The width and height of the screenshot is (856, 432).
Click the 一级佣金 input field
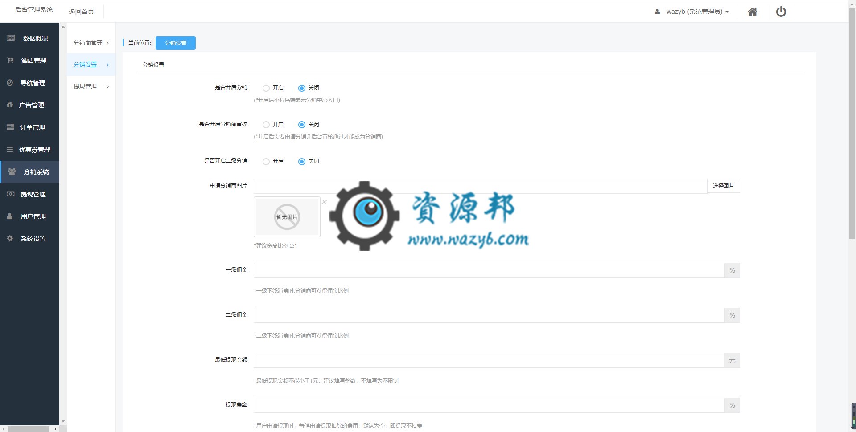(x=489, y=270)
